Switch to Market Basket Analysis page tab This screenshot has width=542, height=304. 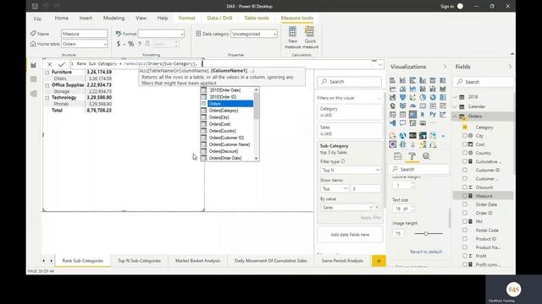[197, 261]
